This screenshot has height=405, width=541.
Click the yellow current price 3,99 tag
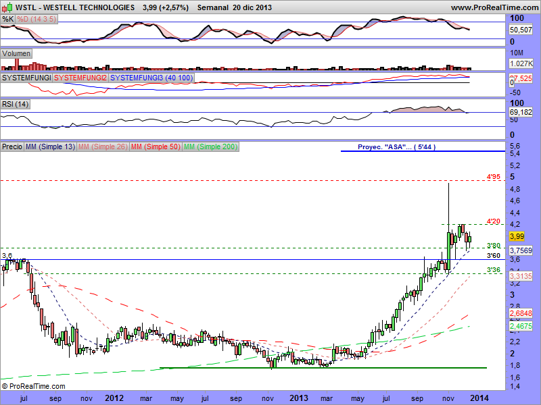pos(517,236)
